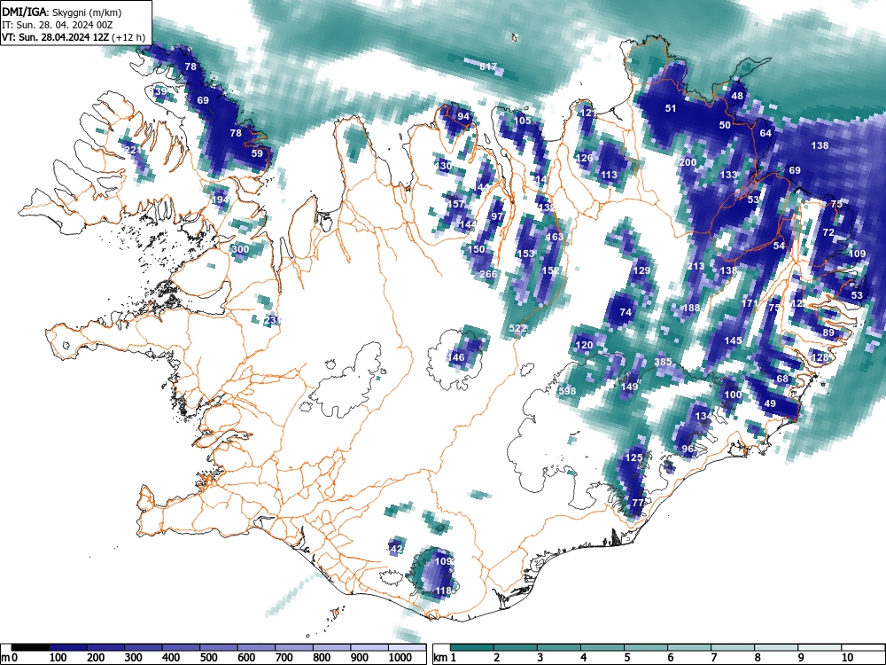Click the visibility value 118 on the map
The width and height of the screenshot is (886, 665).
pos(443,591)
